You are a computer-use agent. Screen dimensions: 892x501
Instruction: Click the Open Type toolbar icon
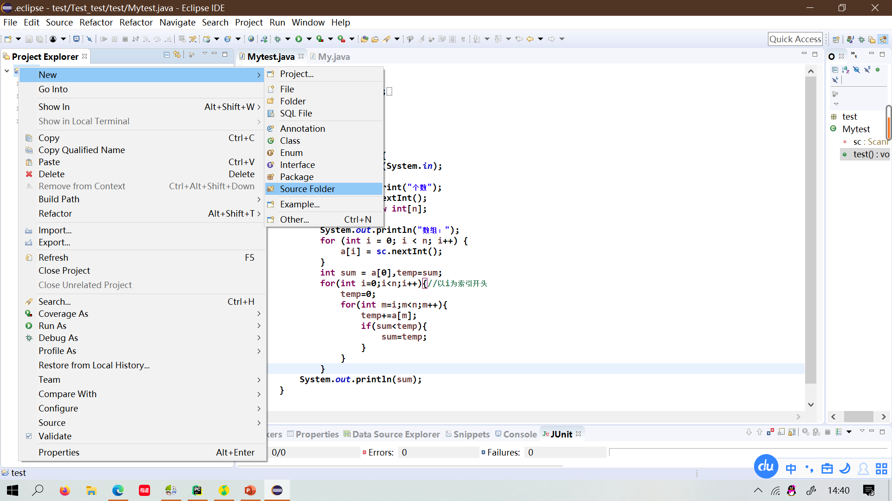364,39
